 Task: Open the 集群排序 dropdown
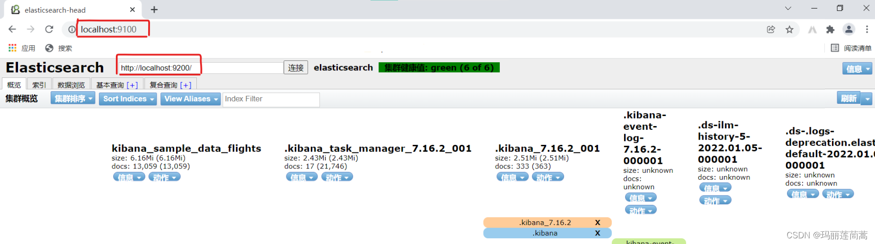click(x=73, y=99)
